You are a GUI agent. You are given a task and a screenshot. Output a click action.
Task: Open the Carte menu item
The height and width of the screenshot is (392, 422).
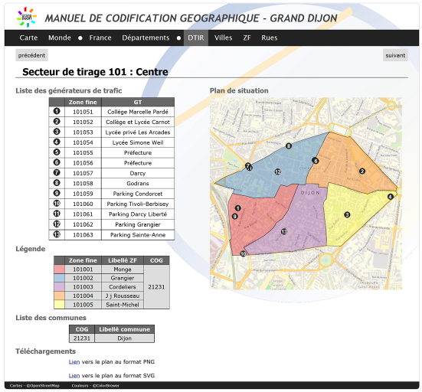click(28, 38)
